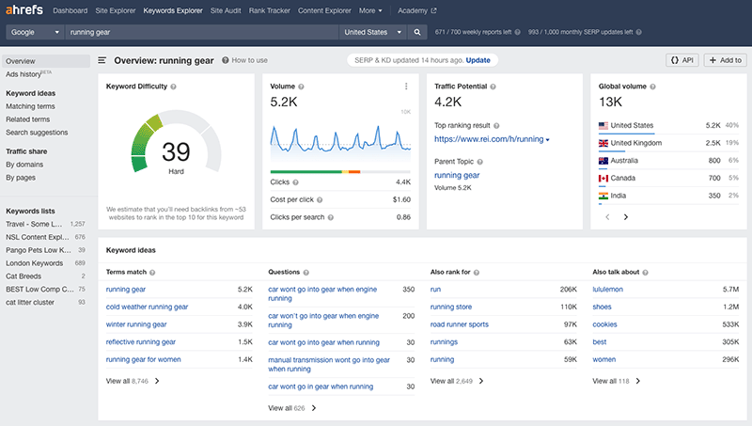Open Content Explorer in the top navigation
The width and height of the screenshot is (752, 426).
coord(324,10)
